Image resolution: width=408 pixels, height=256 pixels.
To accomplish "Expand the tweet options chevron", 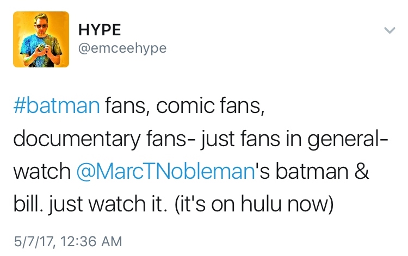I will pos(390,31).
